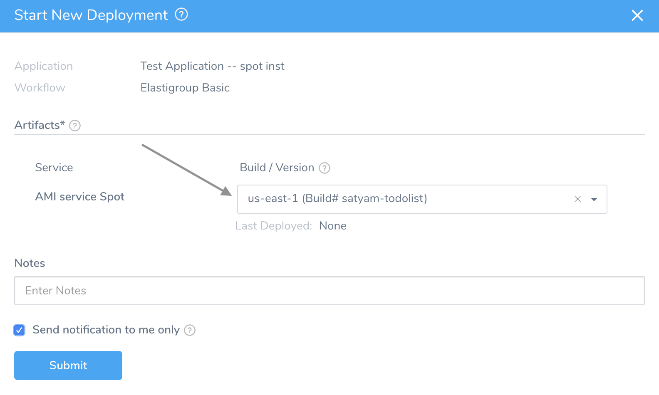Clear the selected us-east-1 build value

click(x=577, y=199)
